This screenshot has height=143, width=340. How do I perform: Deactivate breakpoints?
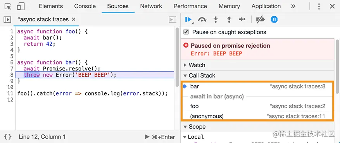click(x=260, y=19)
